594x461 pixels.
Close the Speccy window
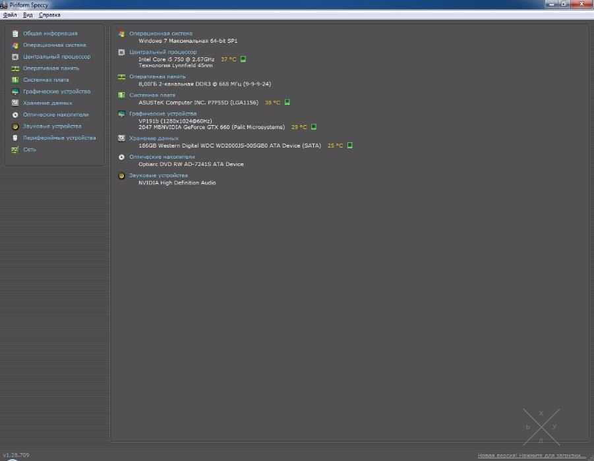click(581, 4)
